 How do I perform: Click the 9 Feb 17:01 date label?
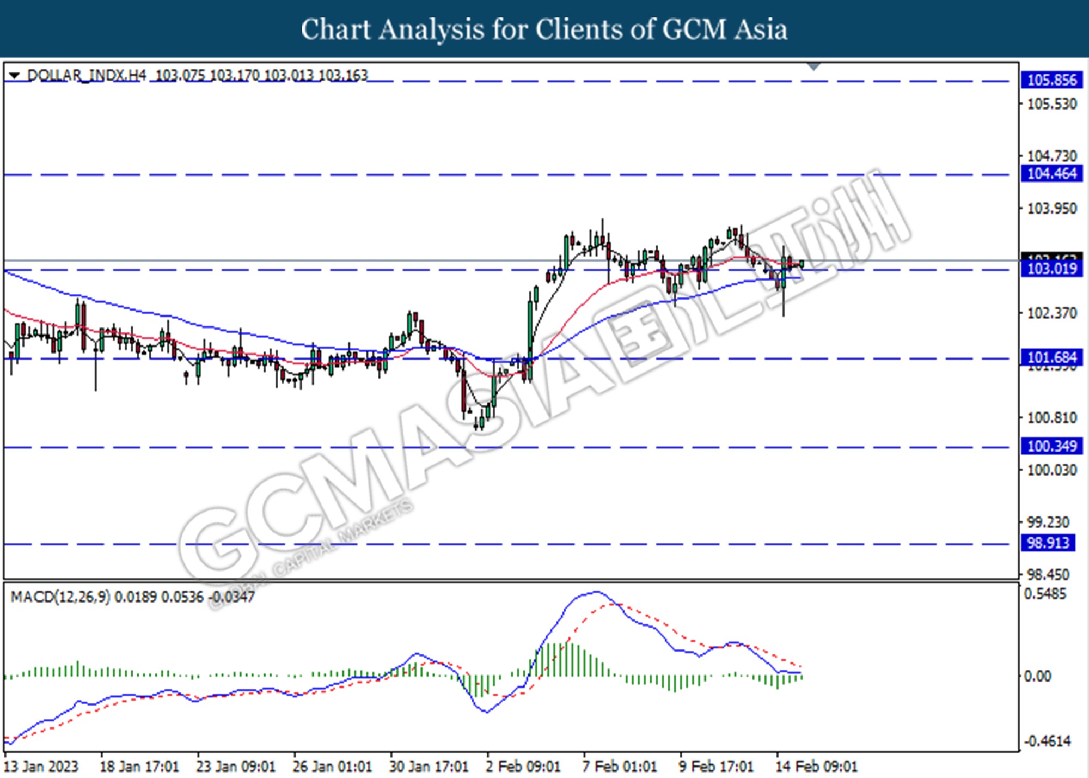point(716,766)
